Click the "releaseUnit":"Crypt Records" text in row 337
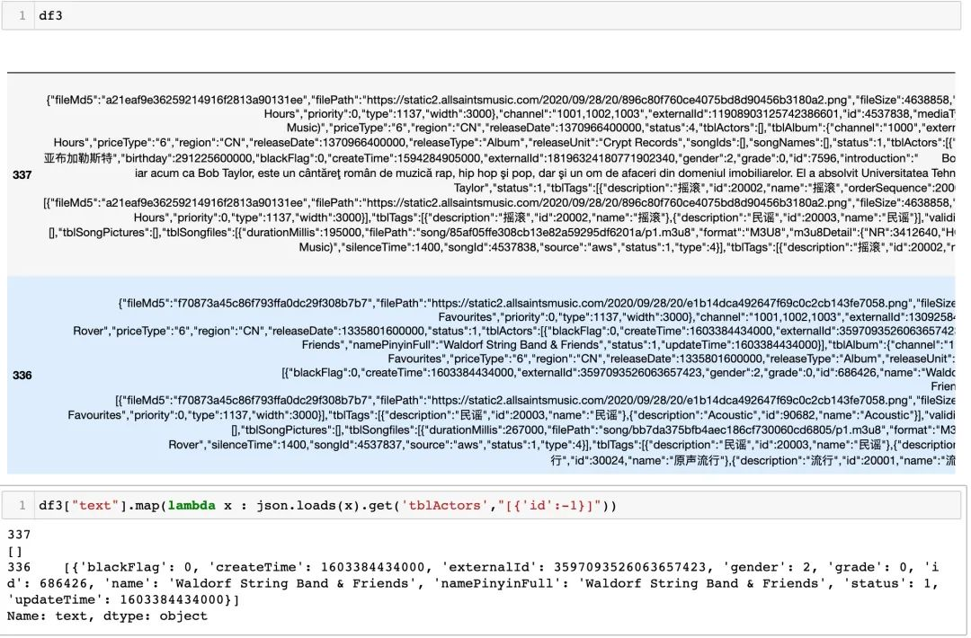 click(x=602, y=143)
